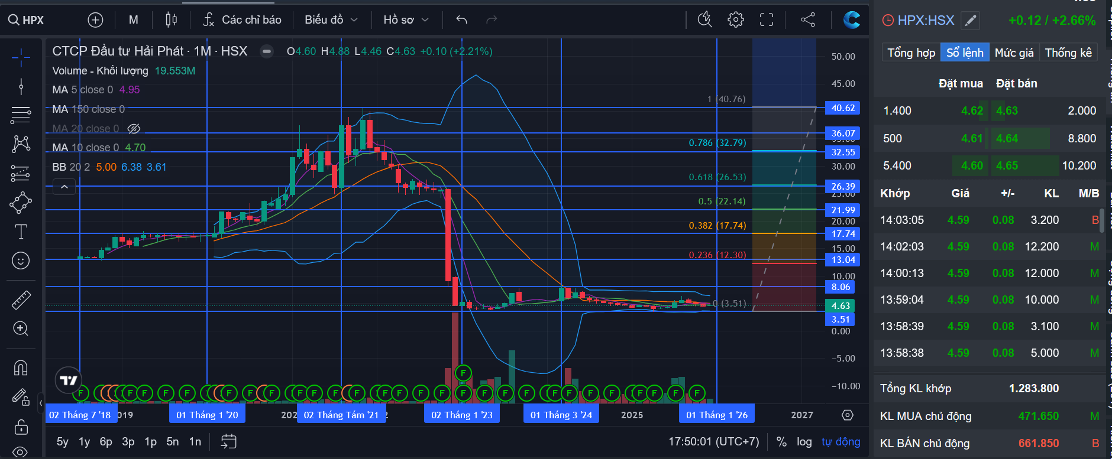Expand the Biểu đồ dropdown
The width and height of the screenshot is (1112, 459).
click(x=331, y=20)
